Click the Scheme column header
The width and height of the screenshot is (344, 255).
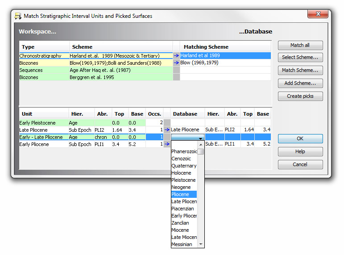pos(121,47)
